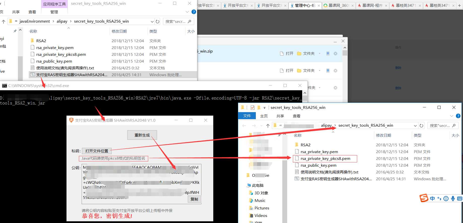Click 重新生成 in the key generator
Viewport: 463px width, 223px height.
[142, 135]
